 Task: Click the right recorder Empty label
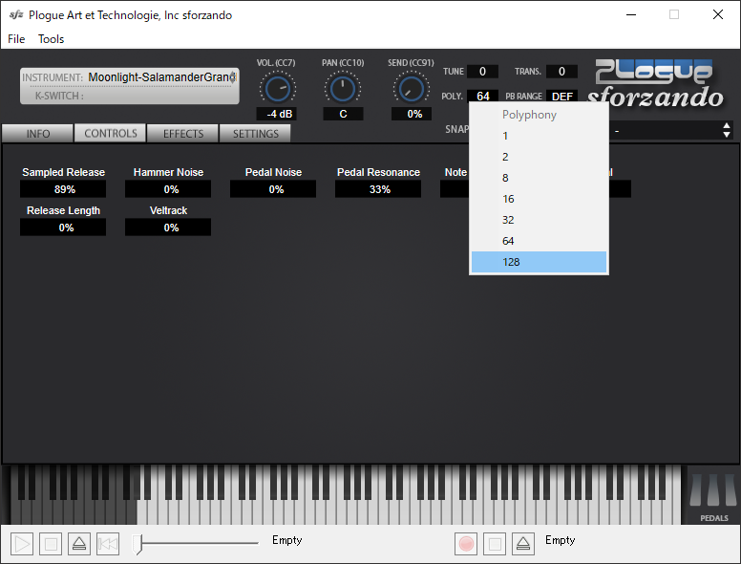pyautogui.click(x=560, y=540)
